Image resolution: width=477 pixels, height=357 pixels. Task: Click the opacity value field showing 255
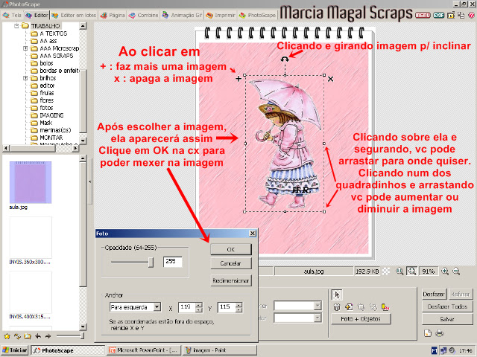pyautogui.click(x=173, y=262)
